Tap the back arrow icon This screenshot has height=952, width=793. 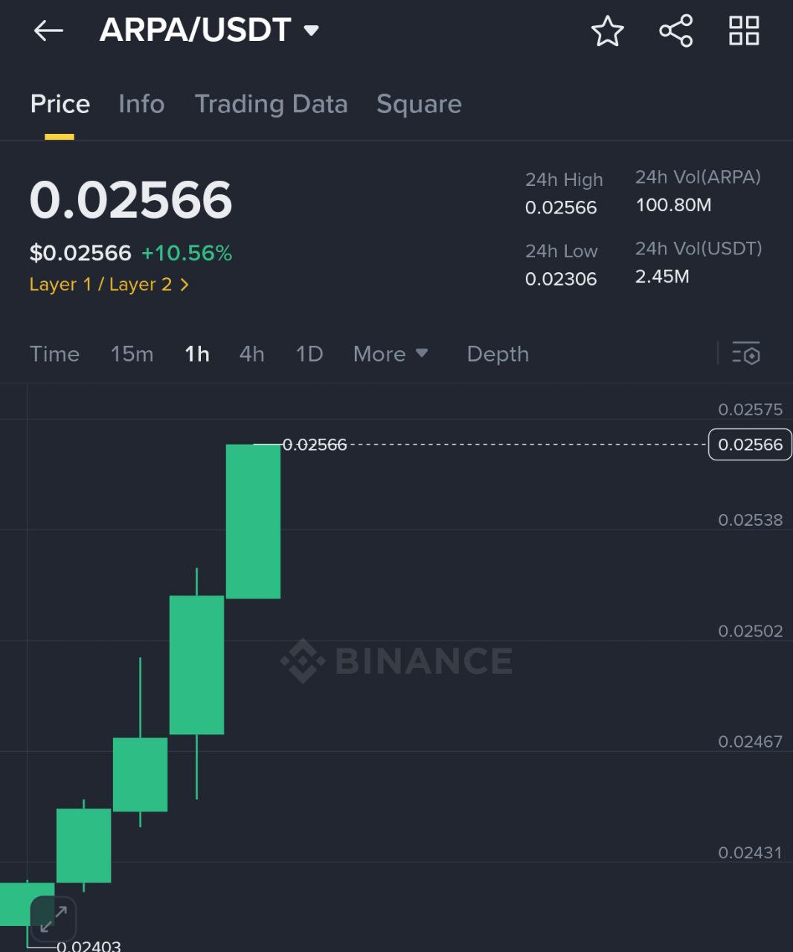click(x=48, y=30)
